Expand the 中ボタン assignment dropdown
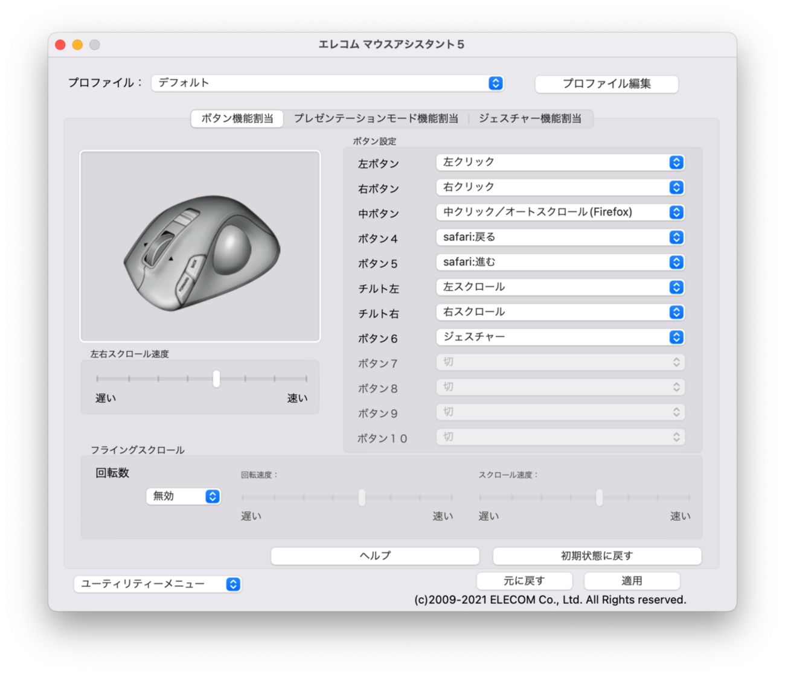 click(560, 213)
